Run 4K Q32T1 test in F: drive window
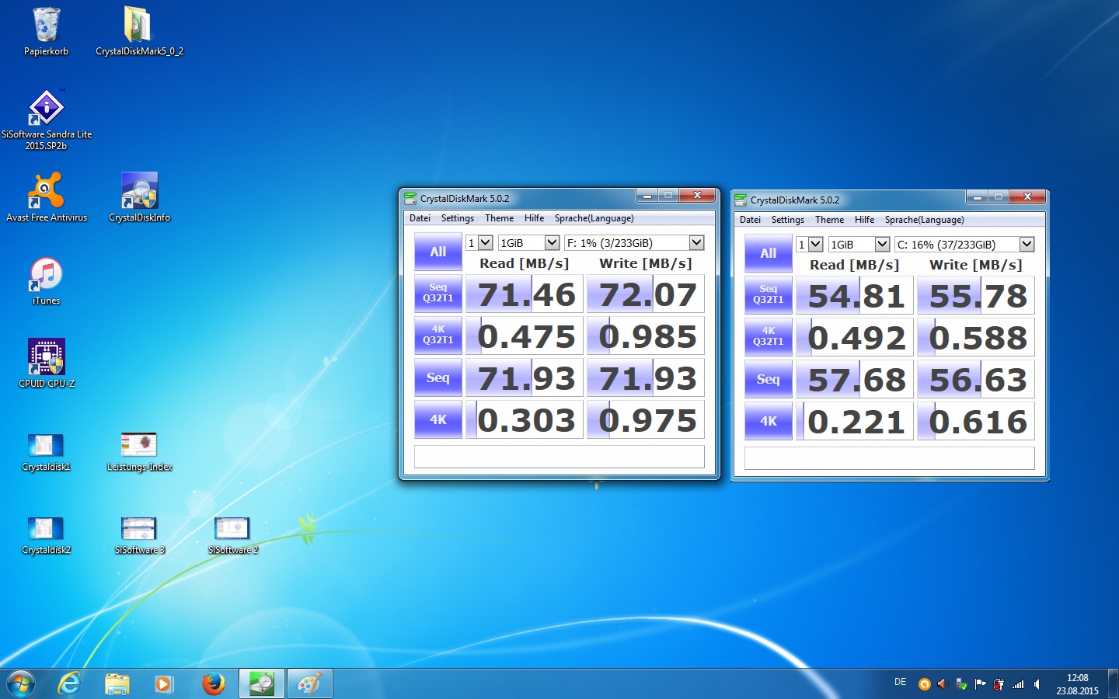This screenshot has width=1119, height=699. click(x=438, y=336)
